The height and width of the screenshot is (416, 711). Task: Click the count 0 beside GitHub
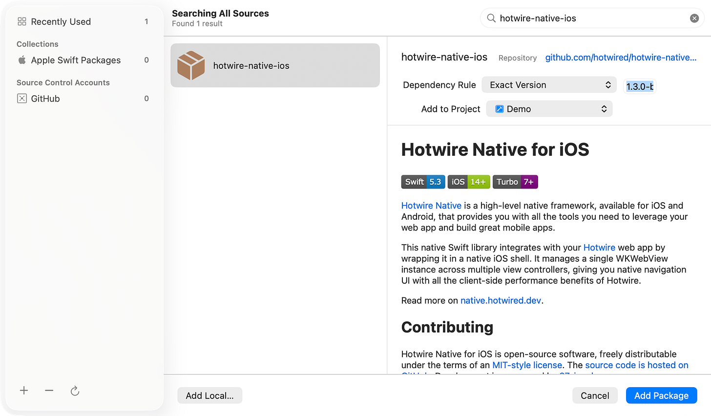click(146, 99)
